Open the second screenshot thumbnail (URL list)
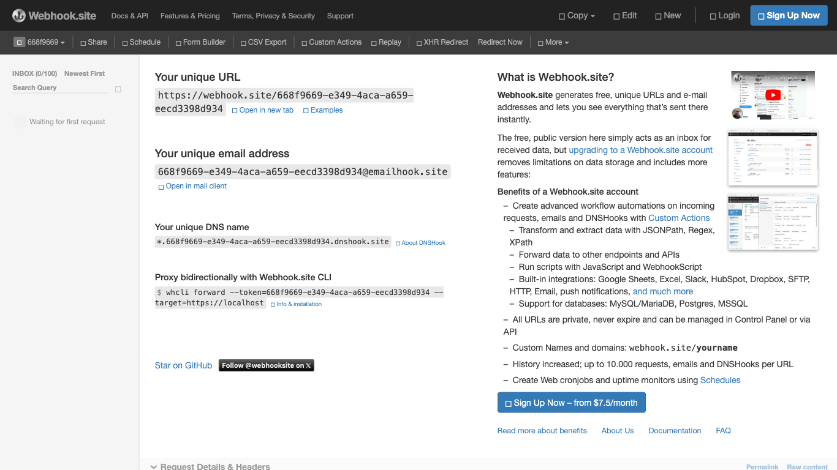The height and width of the screenshot is (470, 837). [773, 158]
